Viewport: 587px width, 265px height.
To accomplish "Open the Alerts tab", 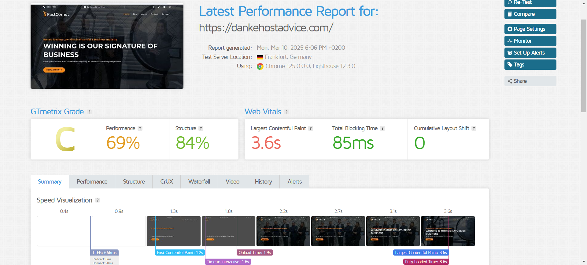I will [x=295, y=182].
